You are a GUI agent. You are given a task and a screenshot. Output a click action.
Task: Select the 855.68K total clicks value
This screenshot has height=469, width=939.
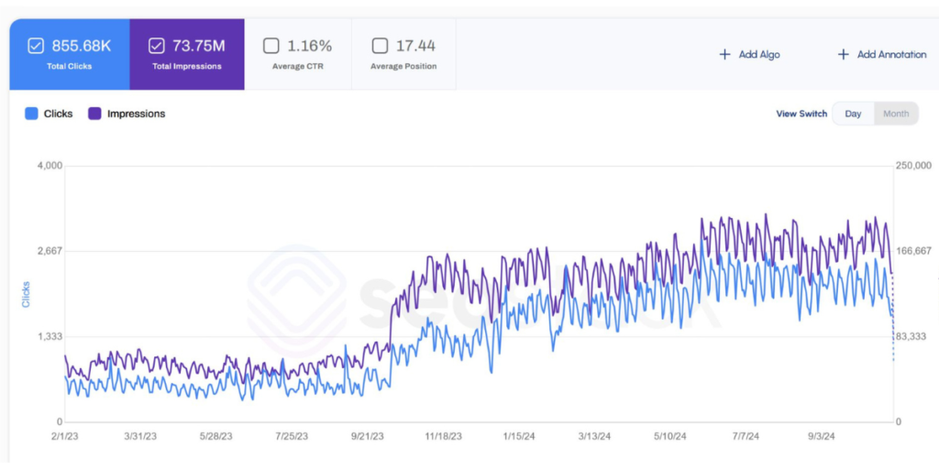[x=81, y=46]
